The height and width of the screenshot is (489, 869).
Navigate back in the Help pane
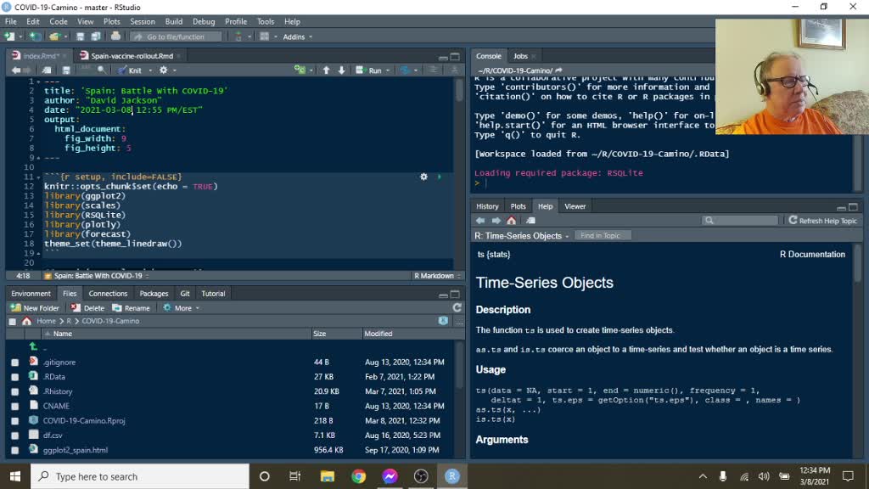click(x=480, y=221)
